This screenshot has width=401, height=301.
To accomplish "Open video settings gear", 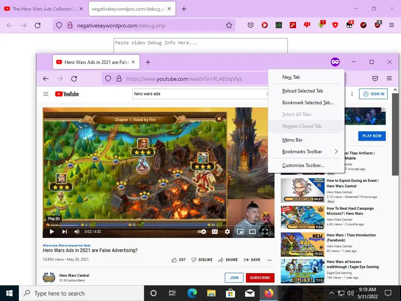I will pyautogui.click(x=228, y=232).
